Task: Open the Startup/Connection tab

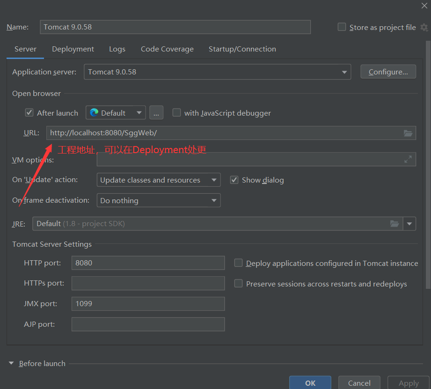Action: click(x=242, y=49)
